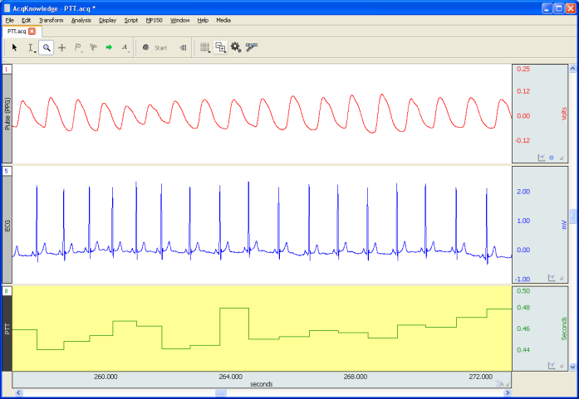The image size is (579, 399).
Task: Toggle channel 8 box for PTT
Action: click(x=7, y=291)
